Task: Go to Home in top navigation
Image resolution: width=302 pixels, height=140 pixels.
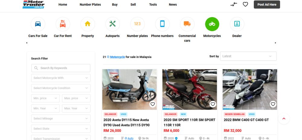Action: tap(63, 5)
